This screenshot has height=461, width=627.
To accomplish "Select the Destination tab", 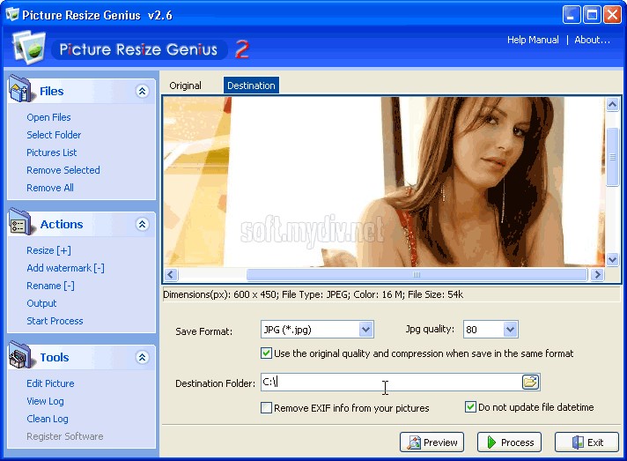I will pyautogui.click(x=251, y=86).
